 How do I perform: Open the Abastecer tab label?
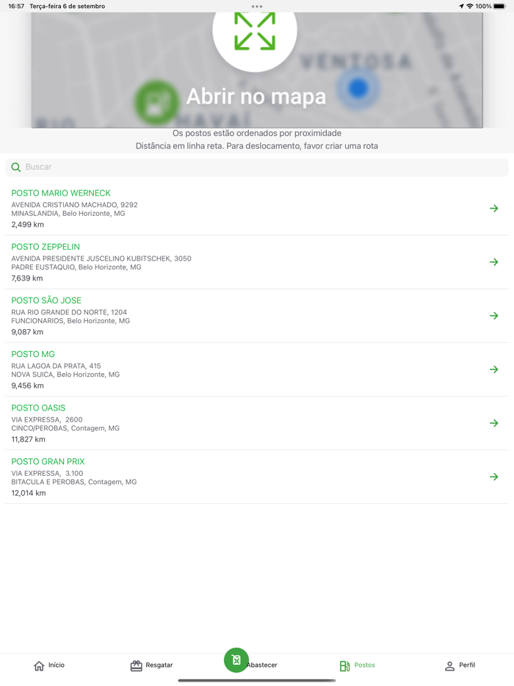[262, 665]
